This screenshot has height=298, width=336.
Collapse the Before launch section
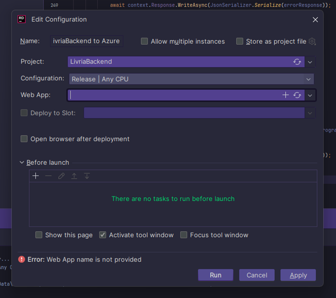22,163
